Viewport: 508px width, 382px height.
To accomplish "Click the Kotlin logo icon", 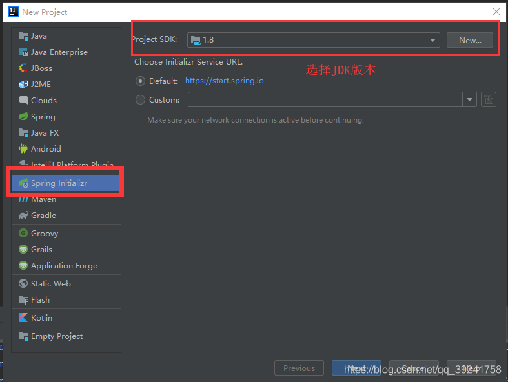I will click(x=23, y=317).
